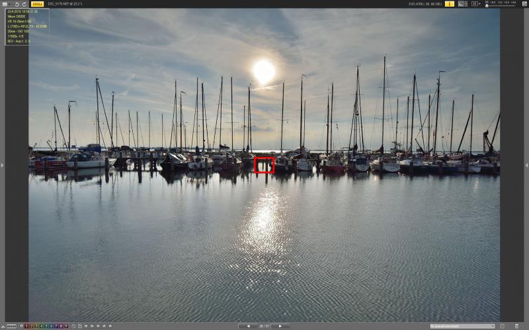The image size is (529, 330).
Task: Toggle the yellow RAW mode button
Action: [38, 4]
